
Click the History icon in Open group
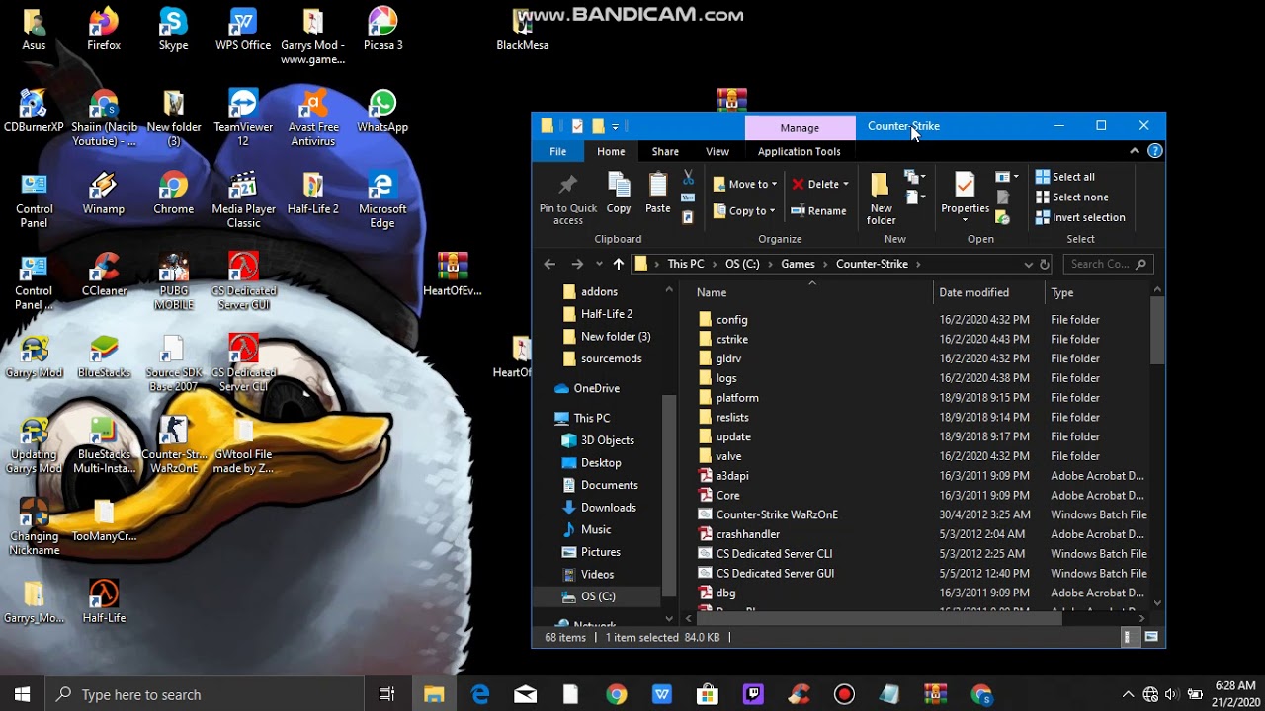pyautogui.click(x=1002, y=218)
